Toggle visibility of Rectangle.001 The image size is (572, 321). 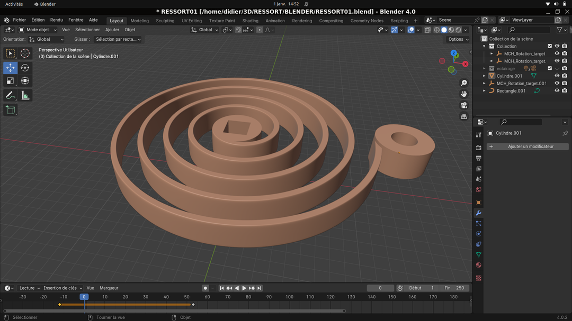(x=557, y=90)
